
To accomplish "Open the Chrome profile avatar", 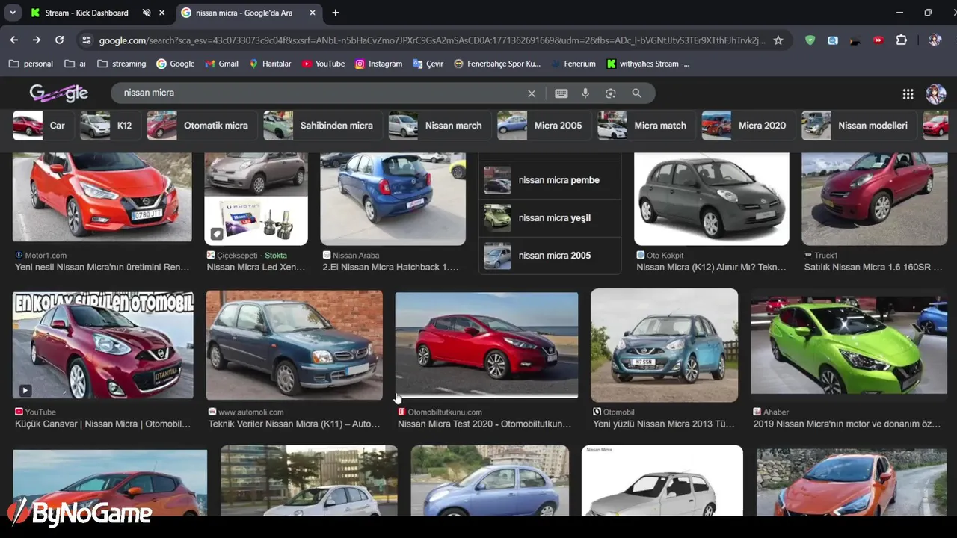I will coord(935,40).
